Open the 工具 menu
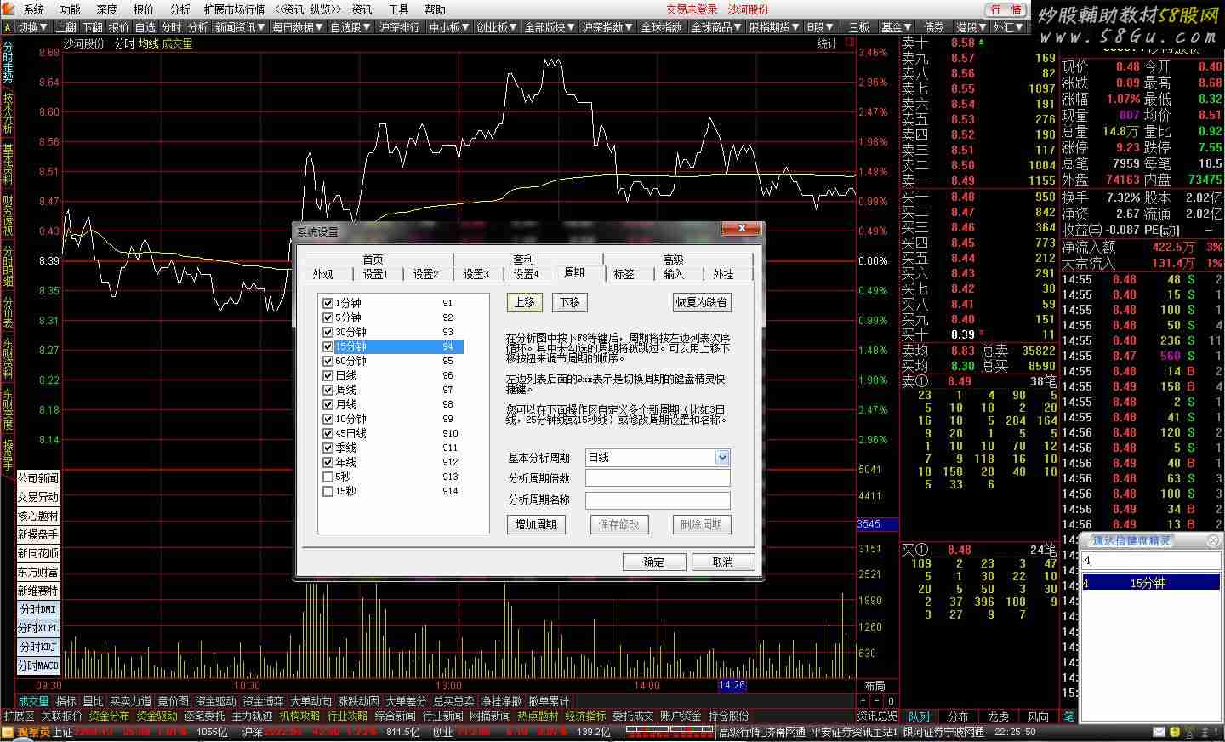Image resolution: width=1225 pixels, height=742 pixels. click(398, 9)
